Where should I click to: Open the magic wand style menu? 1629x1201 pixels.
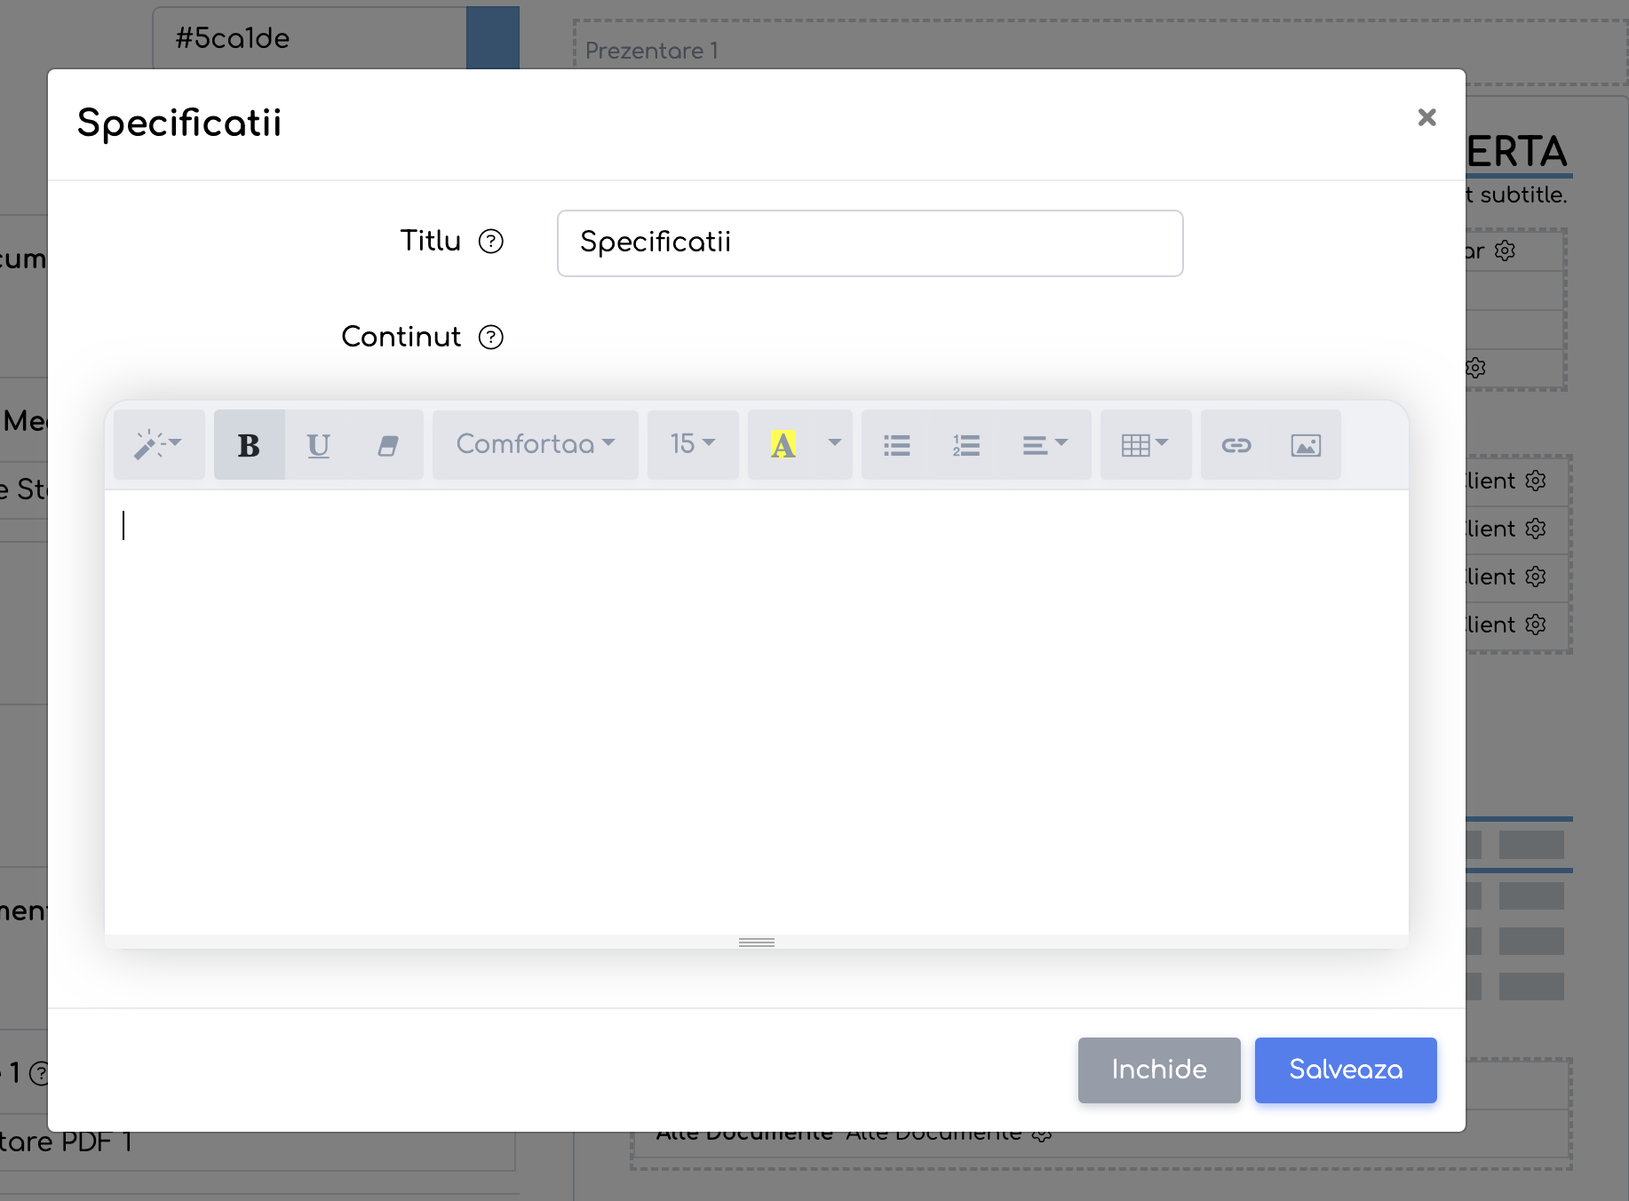[x=159, y=444]
